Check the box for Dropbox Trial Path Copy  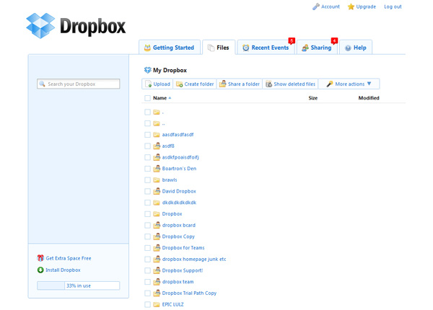147,293
